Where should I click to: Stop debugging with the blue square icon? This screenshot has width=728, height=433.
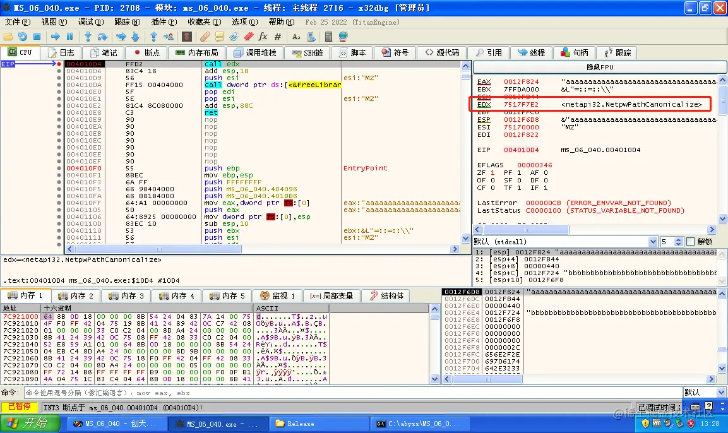tap(37, 37)
